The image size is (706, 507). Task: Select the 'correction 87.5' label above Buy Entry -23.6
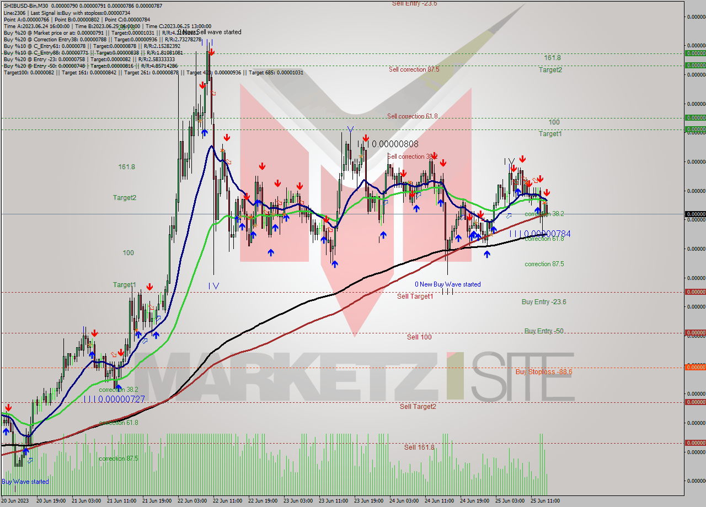pos(544,264)
